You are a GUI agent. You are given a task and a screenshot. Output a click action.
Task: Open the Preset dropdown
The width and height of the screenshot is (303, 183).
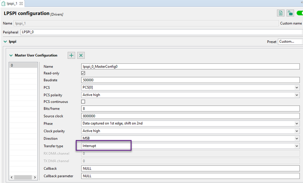tap(290, 42)
